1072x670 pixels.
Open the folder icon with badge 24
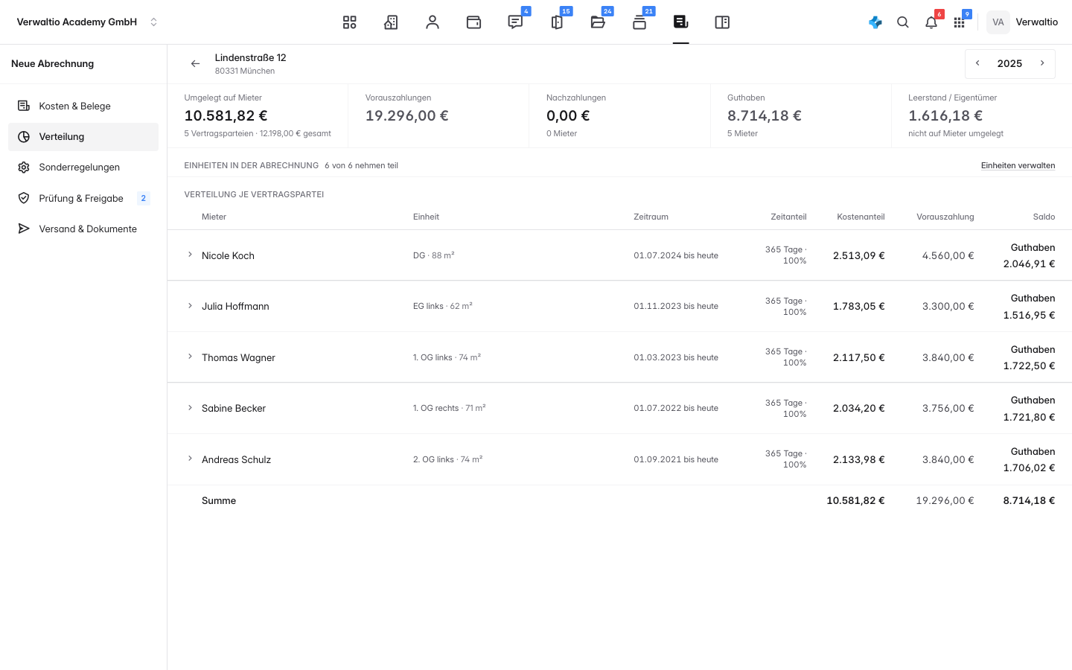[x=598, y=22]
